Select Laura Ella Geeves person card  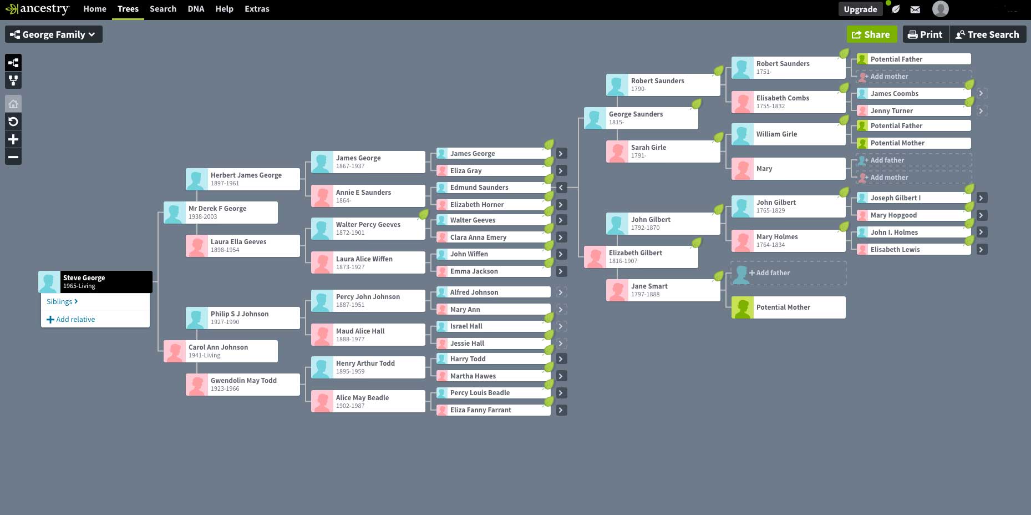243,246
